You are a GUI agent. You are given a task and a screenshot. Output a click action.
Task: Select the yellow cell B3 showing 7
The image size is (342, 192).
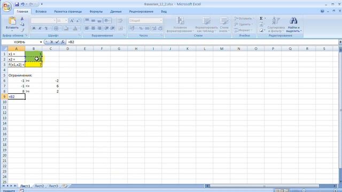coord(34,65)
